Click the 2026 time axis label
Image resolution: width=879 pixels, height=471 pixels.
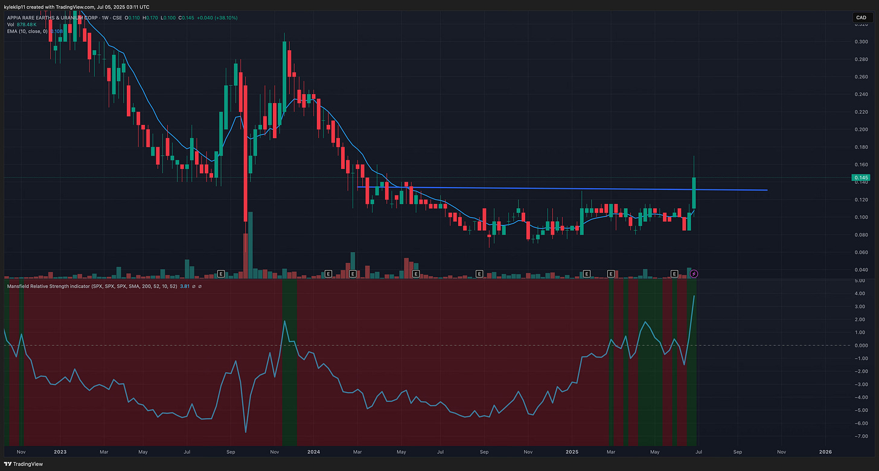point(825,451)
